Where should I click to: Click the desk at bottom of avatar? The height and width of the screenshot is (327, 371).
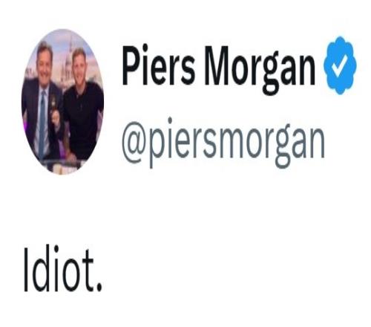(x=62, y=166)
